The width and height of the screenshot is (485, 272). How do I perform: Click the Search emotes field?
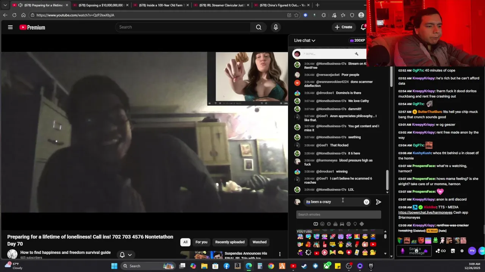(x=338, y=215)
